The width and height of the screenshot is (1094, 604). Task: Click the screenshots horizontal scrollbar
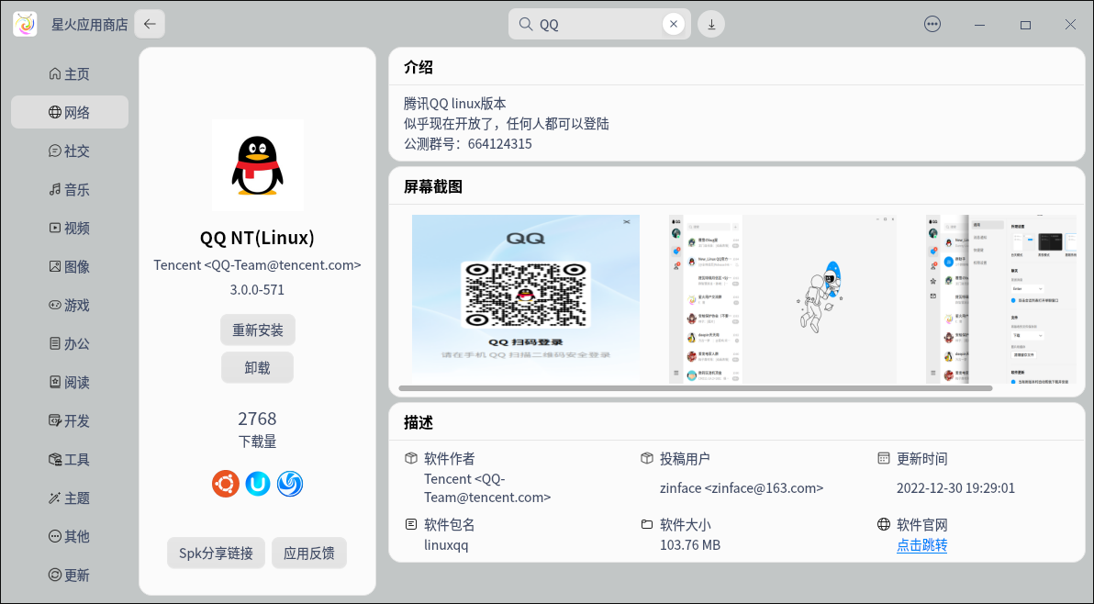pyautogui.click(x=696, y=387)
